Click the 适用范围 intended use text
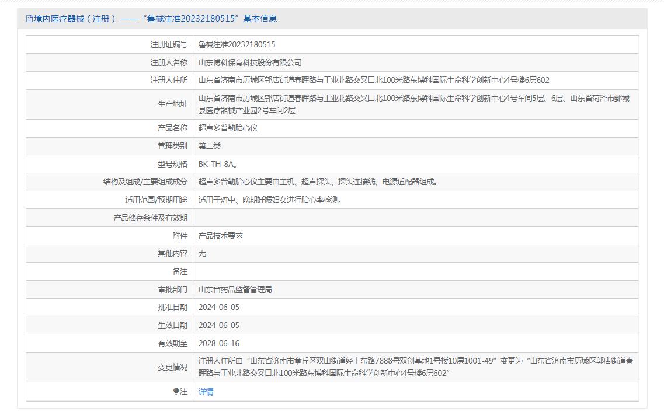The image size is (664, 415). pyautogui.click(x=270, y=200)
